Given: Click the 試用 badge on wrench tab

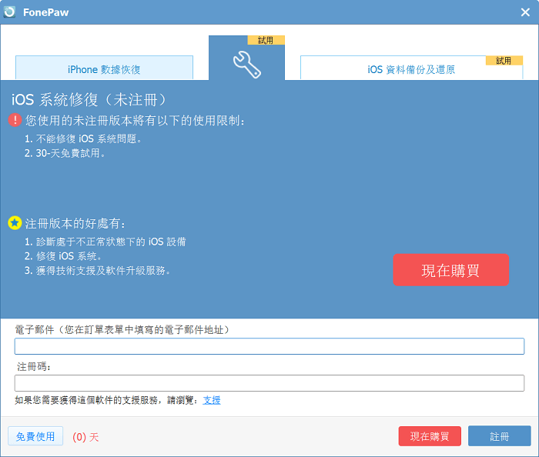Looking at the screenshot, I should (x=266, y=40).
